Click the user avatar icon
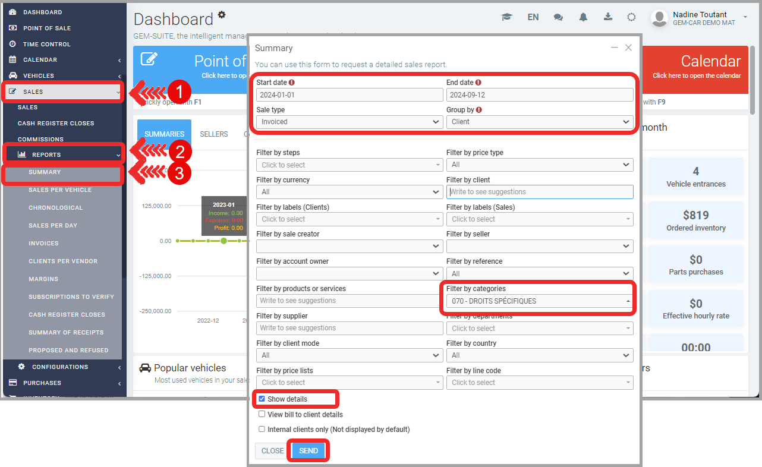Viewport: 762px width, 467px height. (x=659, y=18)
